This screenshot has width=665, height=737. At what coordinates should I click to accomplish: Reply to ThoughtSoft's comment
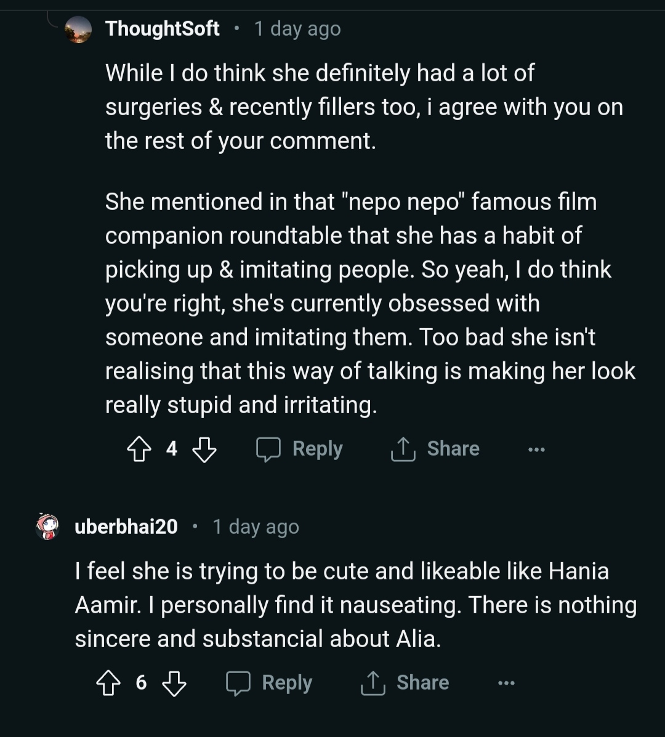(x=317, y=448)
